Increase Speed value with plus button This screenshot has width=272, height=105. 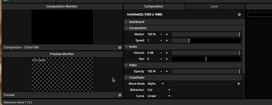tap(167, 40)
